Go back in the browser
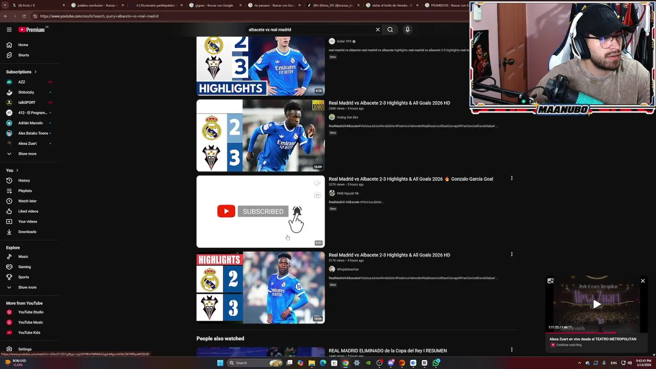The height and width of the screenshot is (369, 656). coord(6,16)
